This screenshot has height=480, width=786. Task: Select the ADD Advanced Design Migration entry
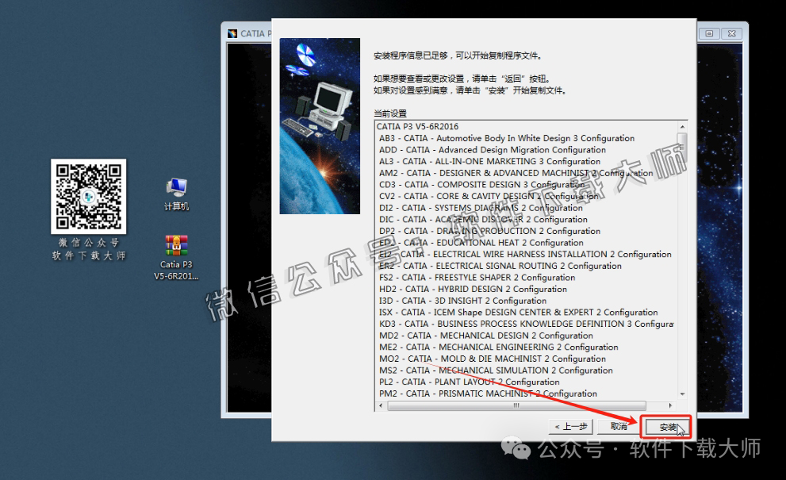[x=492, y=150]
